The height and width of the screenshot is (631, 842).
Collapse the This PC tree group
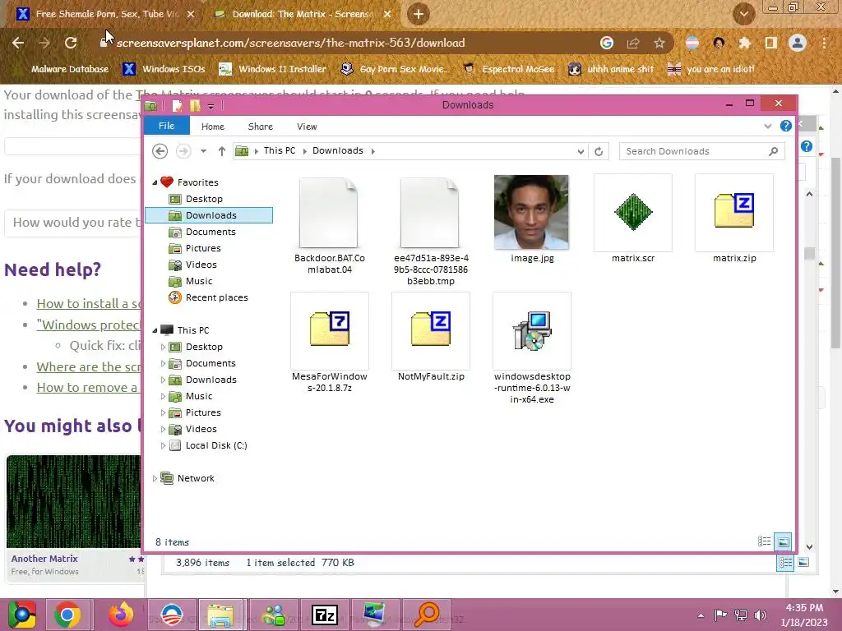(155, 330)
